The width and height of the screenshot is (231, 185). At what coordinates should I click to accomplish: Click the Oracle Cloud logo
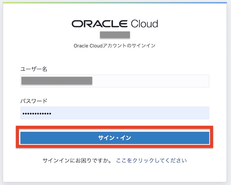point(115,24)
